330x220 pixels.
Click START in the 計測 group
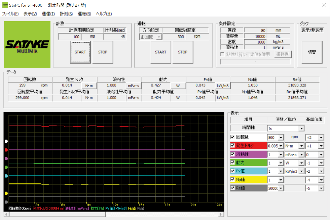tap(80, 52)
